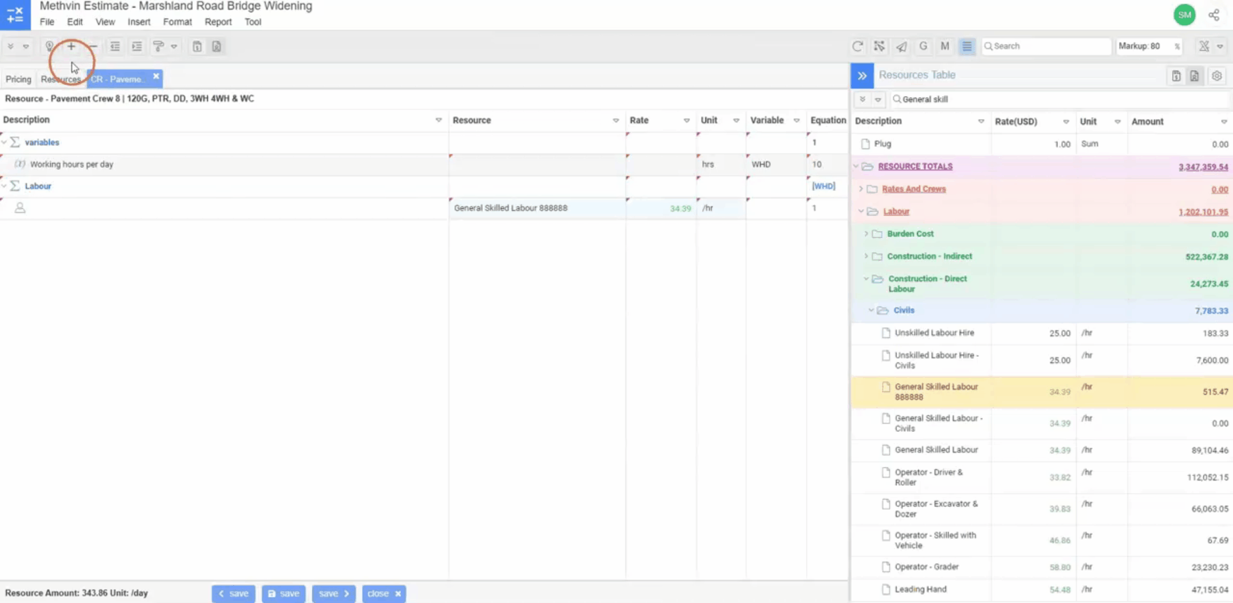
Task: Click the minus remove-row toolbar icon
Action: click(x=93, y=46)
